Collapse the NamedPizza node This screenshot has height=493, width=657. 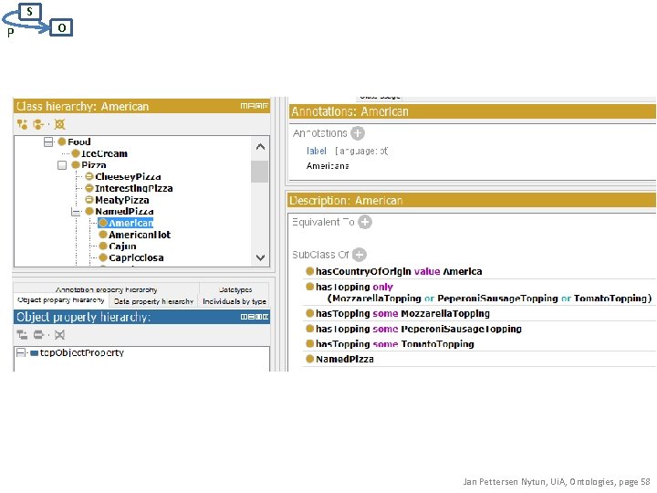(76, 212)
